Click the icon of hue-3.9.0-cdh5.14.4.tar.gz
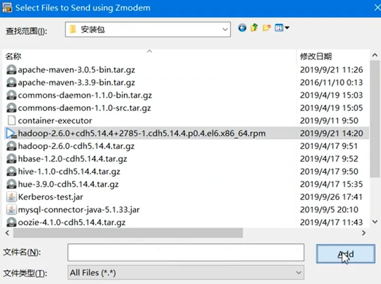The height and width of the screenshot is (284, 381). point(12,184)
